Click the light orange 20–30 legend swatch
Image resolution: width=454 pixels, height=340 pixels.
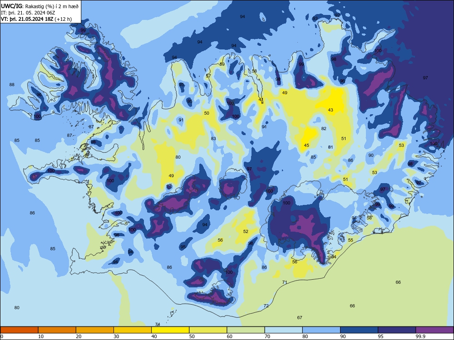95,330
